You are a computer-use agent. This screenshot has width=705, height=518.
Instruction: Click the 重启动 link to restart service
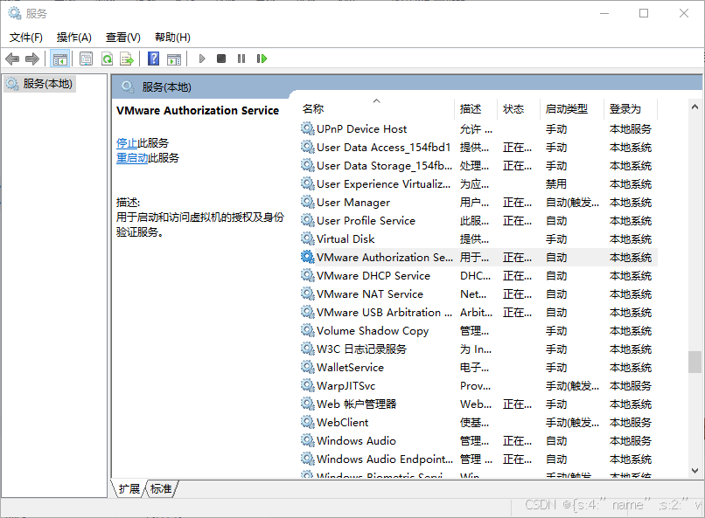pos(132,158)
